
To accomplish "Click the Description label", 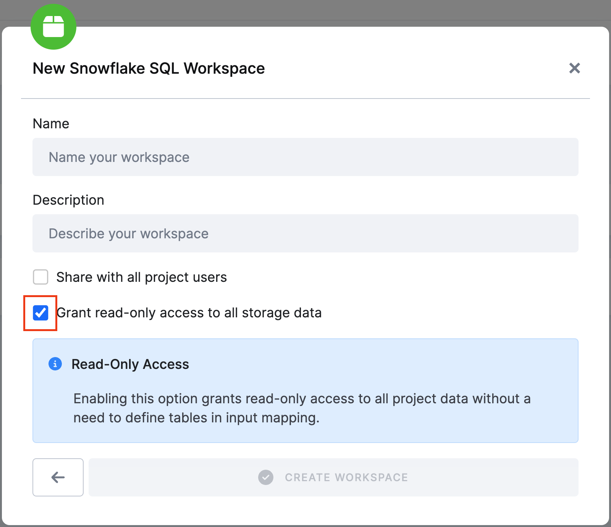I will pos(68,200).
